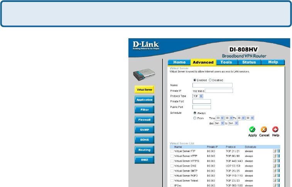Viewport: 292px width, 187px height.
Task: Choose the Always schedule option
Action: click(x=195, y=113)
